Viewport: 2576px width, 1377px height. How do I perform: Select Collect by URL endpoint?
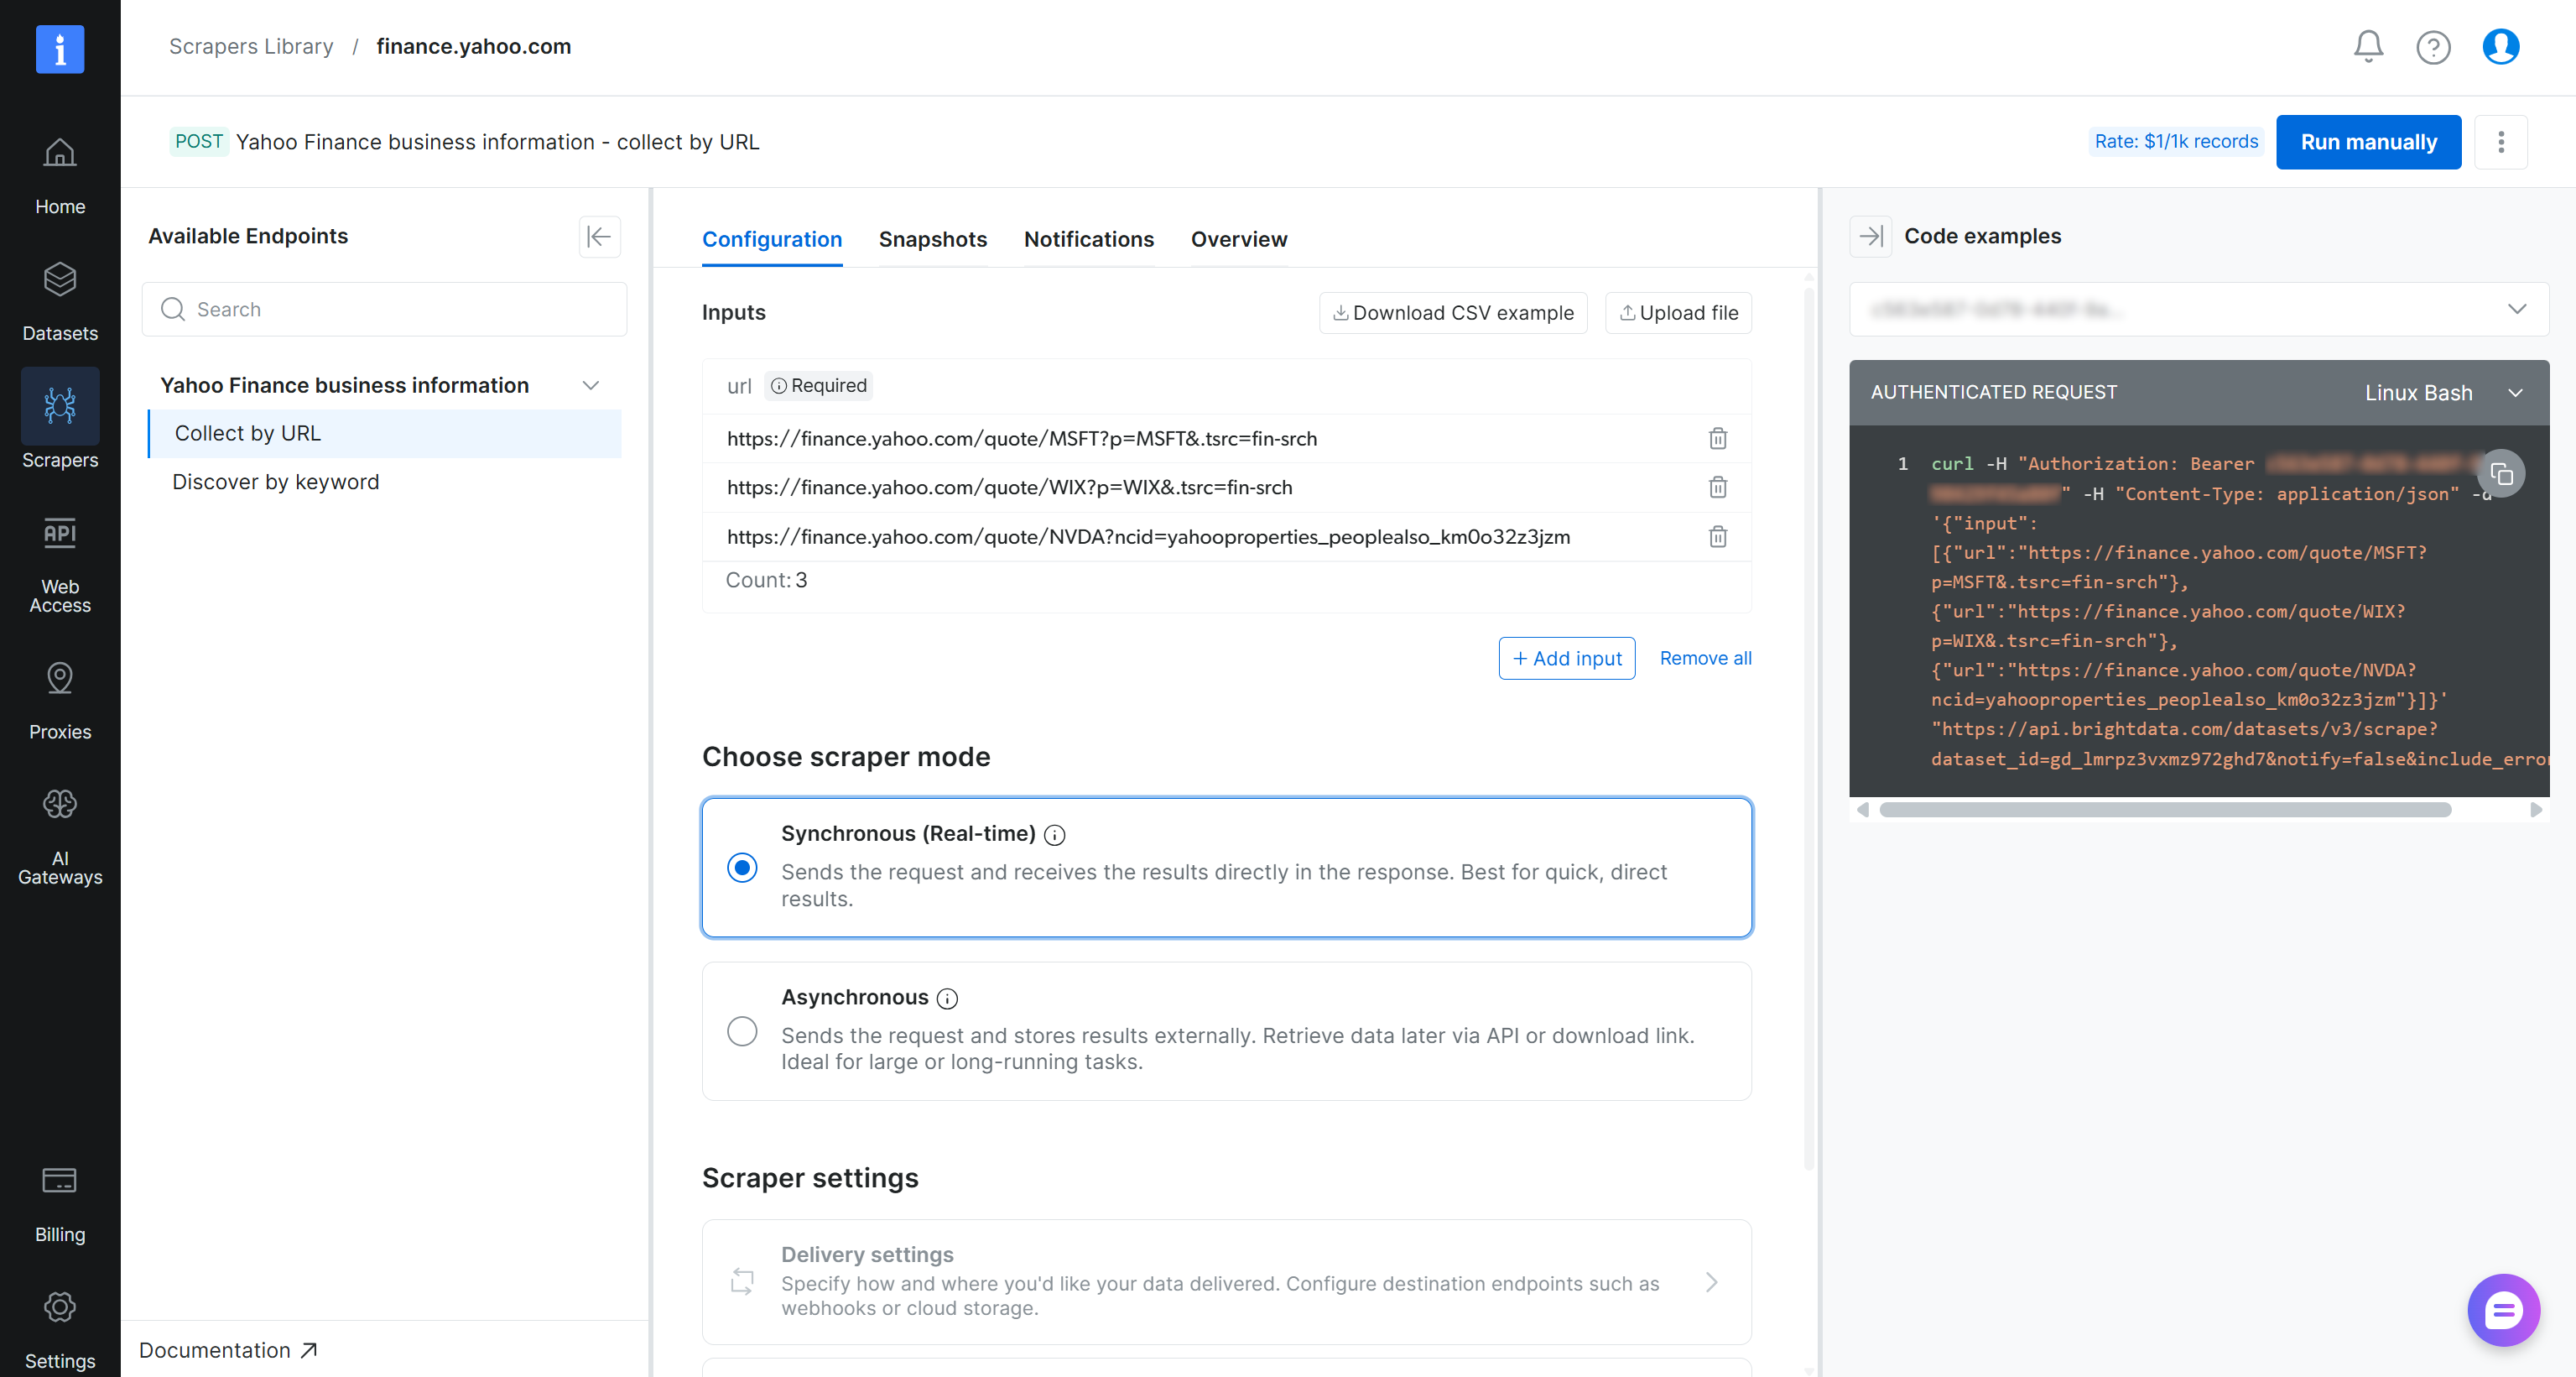[x=385, y=433]
